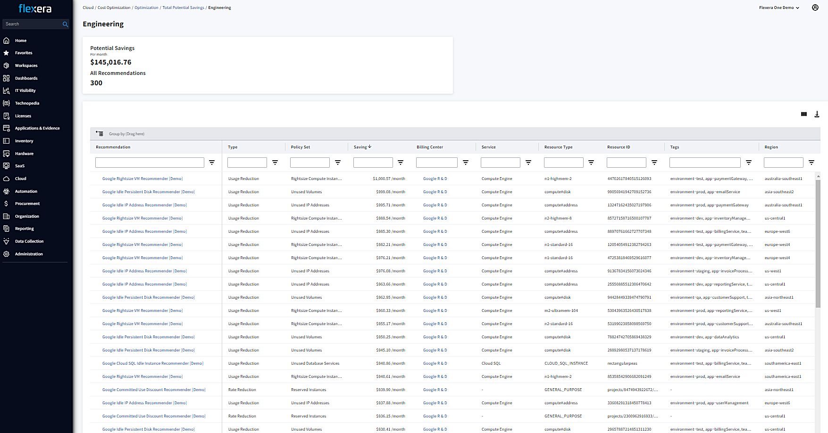Viewport: 828px width, 433px height.
Task: Go to Dashboards in the sidebar
Action: (x=26, y=78)
